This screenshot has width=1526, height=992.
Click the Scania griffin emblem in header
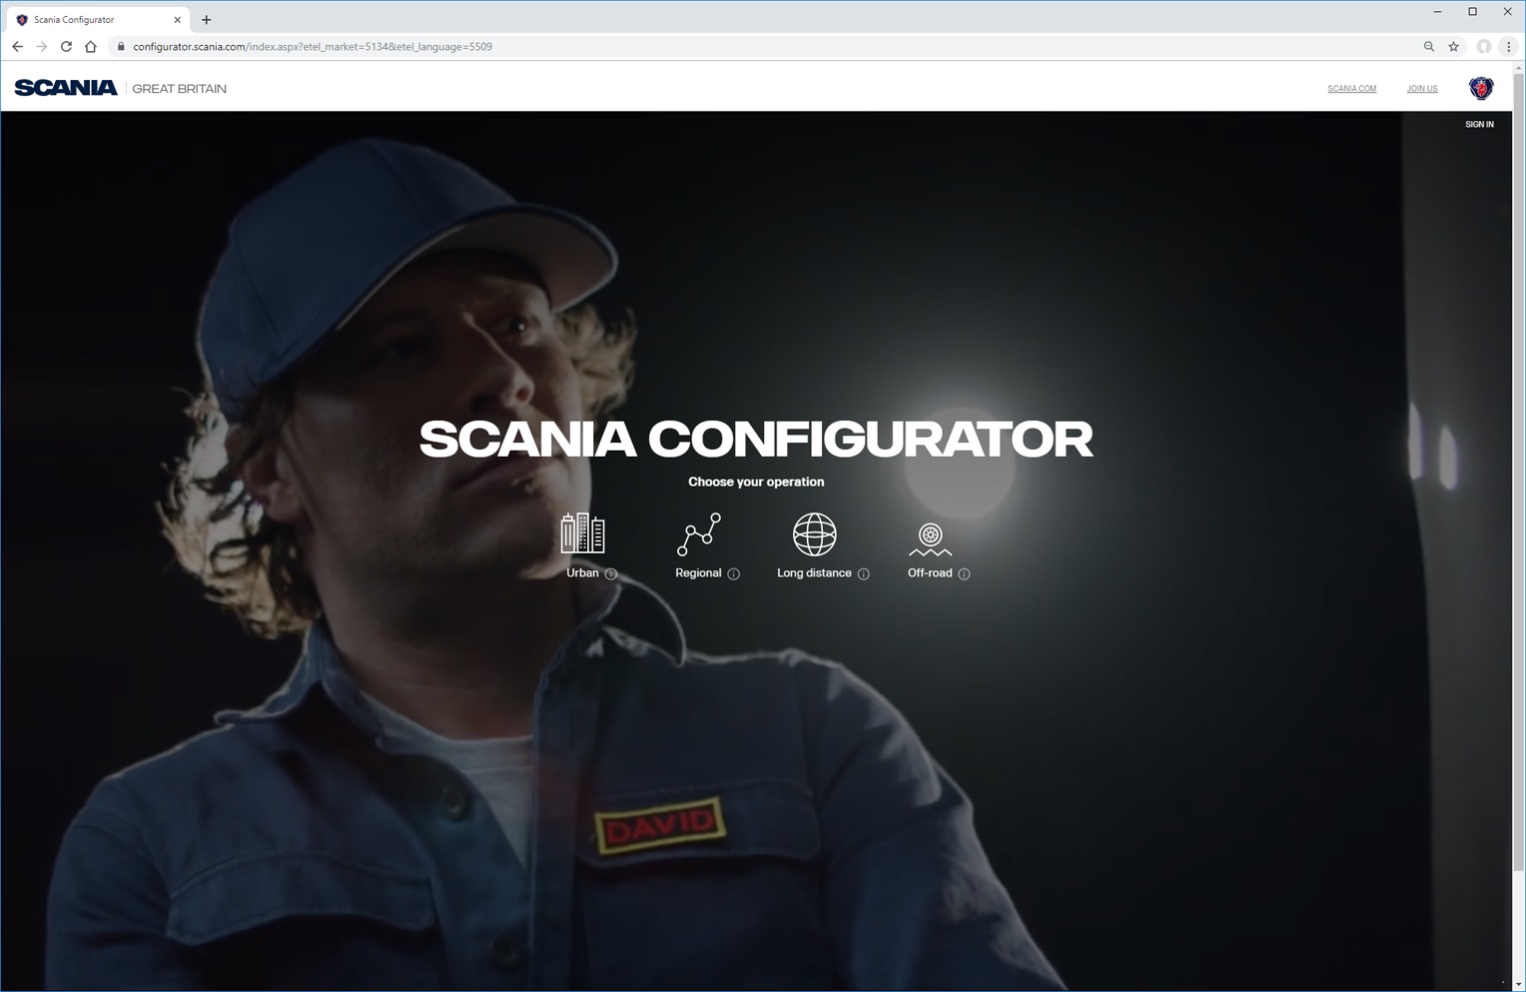coord(1480,88)
